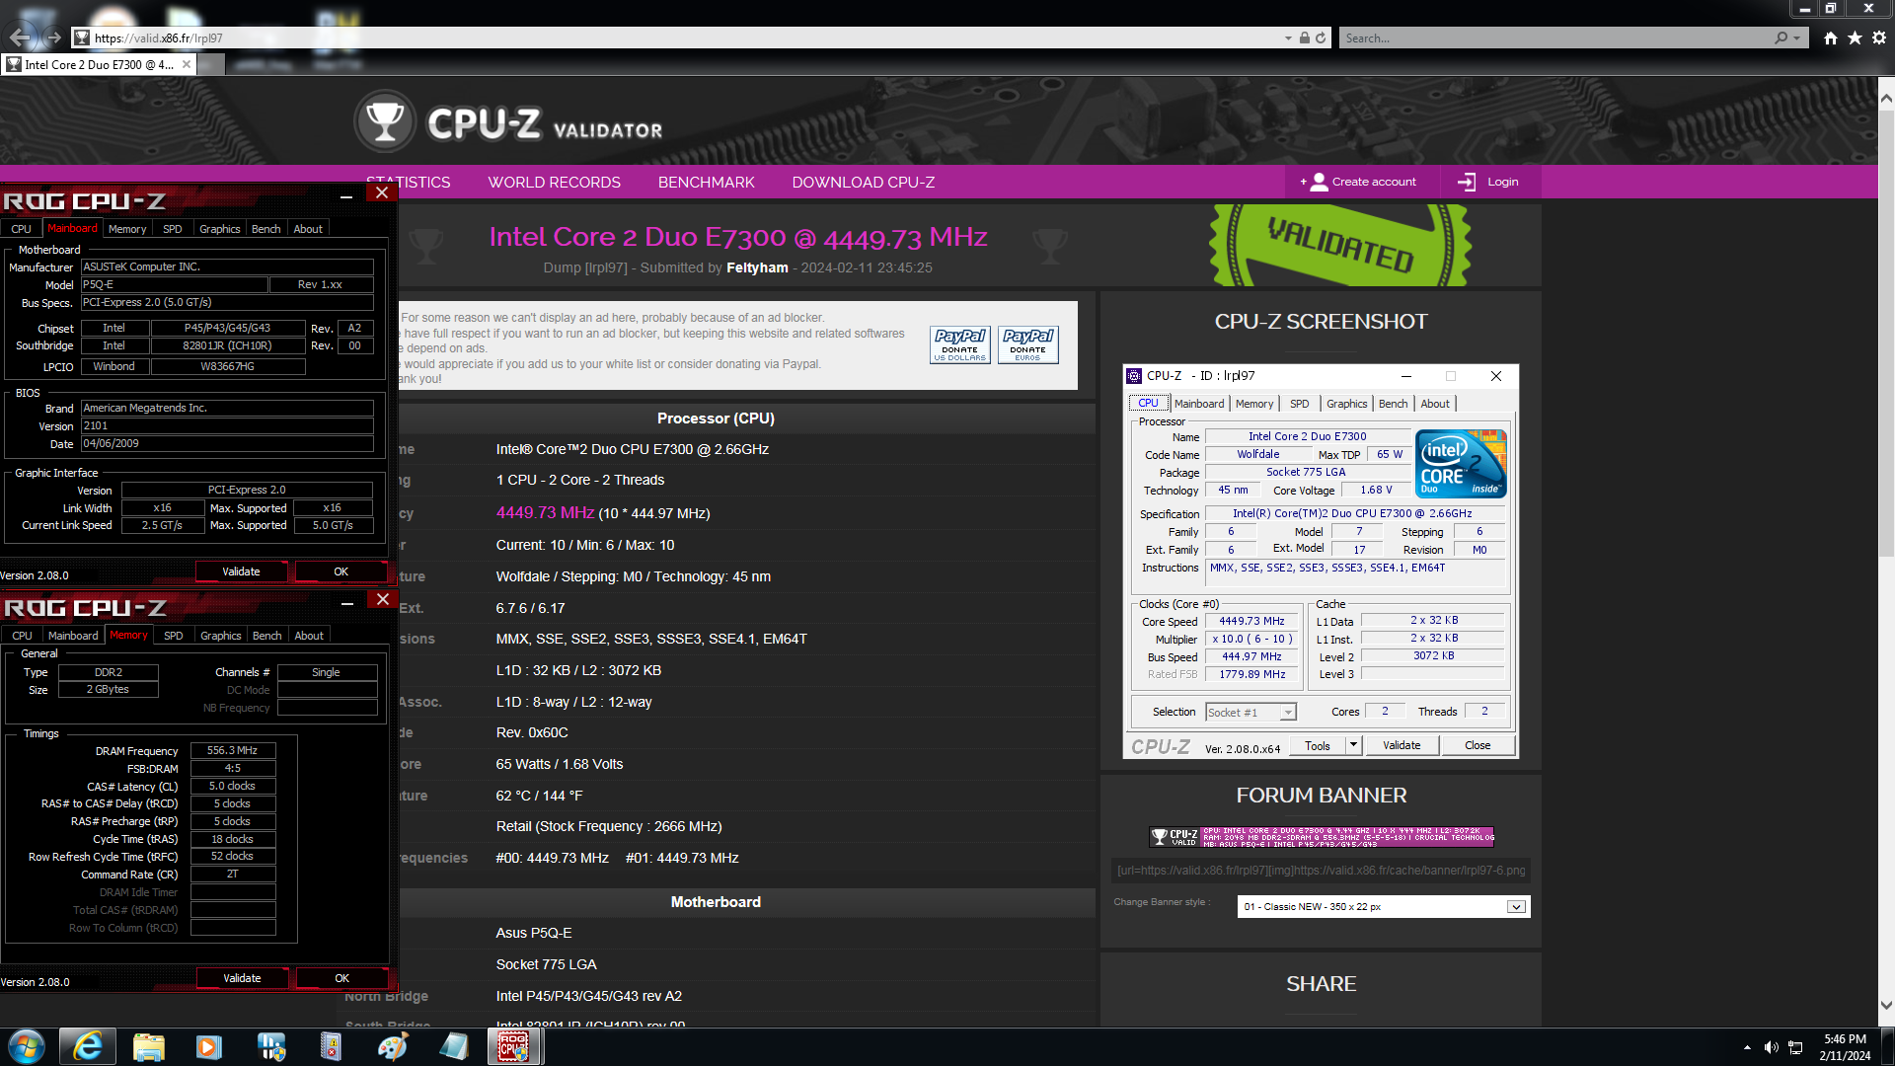Open the Internet Explorer Home icon

(1831, 38)
